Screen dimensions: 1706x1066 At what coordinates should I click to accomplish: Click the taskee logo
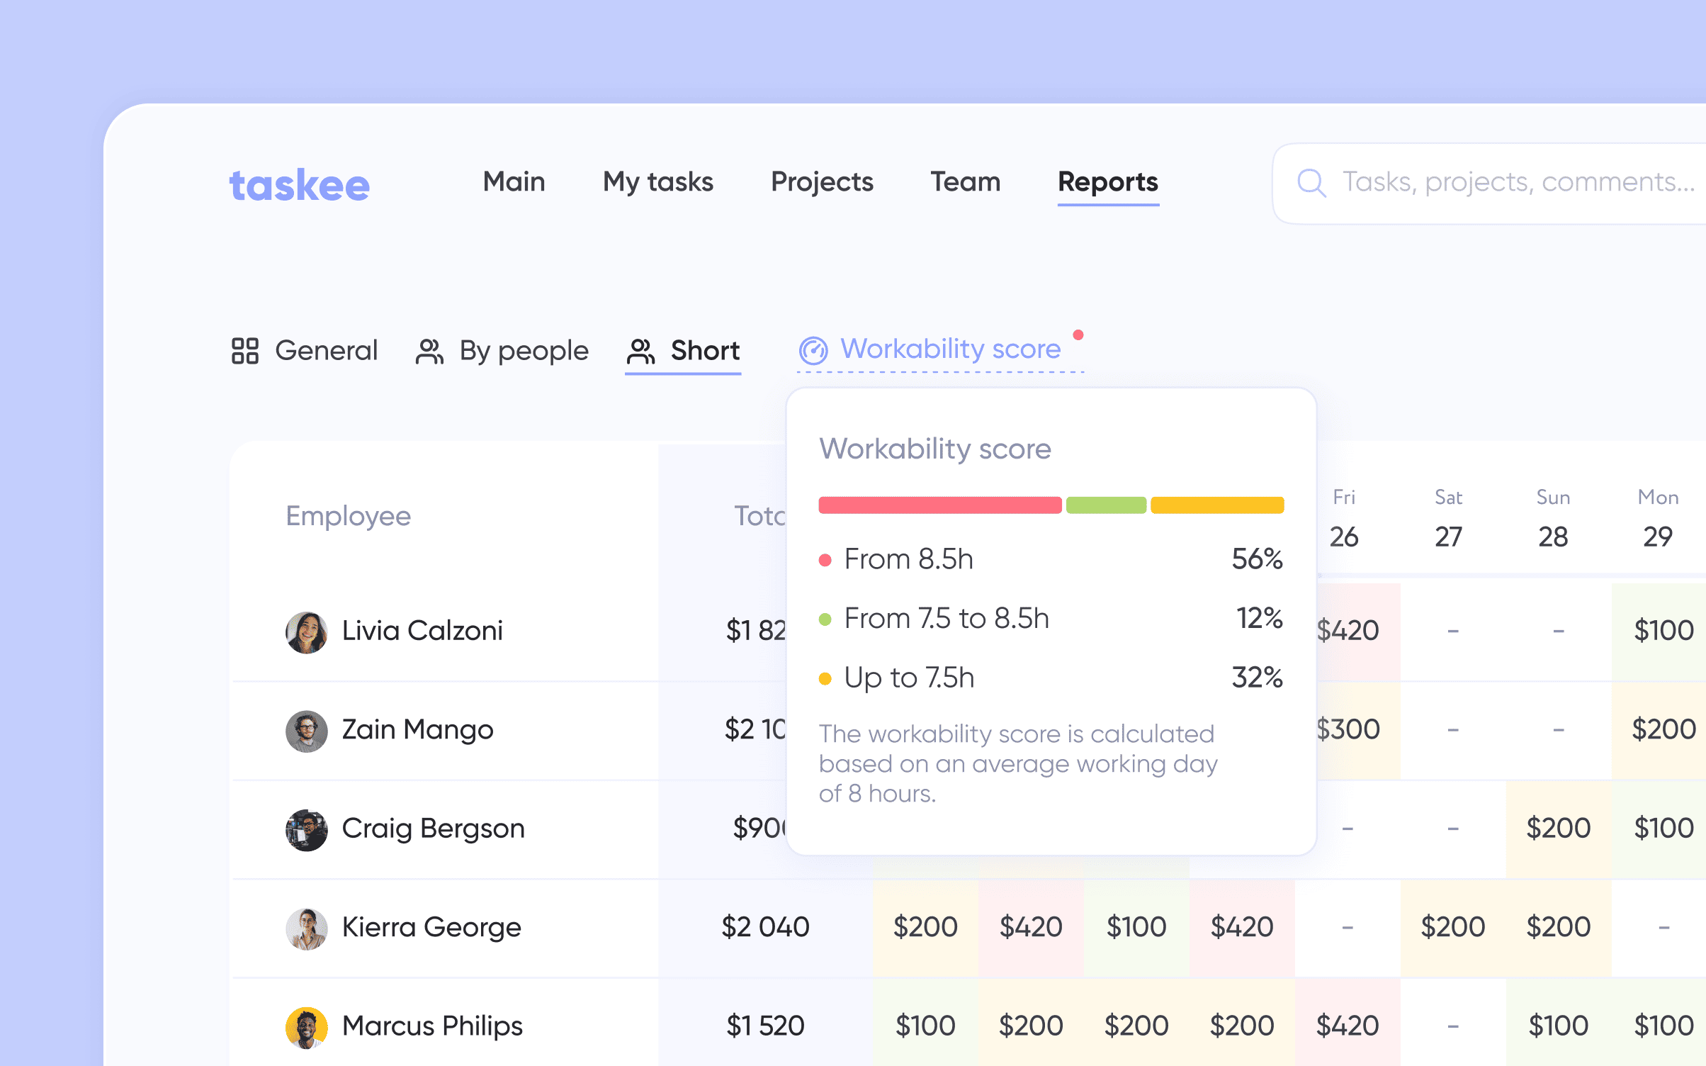click(299, 184)
